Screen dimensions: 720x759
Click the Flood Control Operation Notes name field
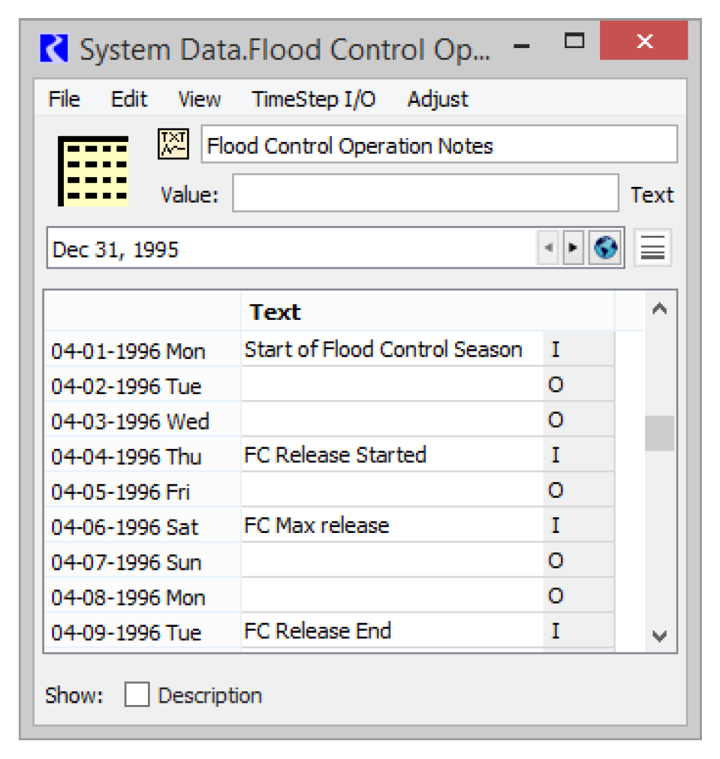(x=438, y=145)
